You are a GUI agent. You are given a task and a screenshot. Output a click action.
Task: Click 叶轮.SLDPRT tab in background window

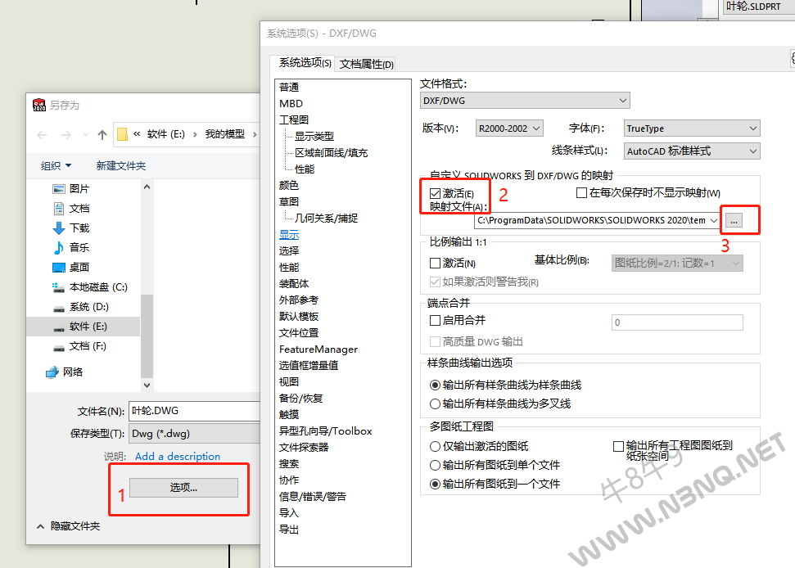coord(758,7)
